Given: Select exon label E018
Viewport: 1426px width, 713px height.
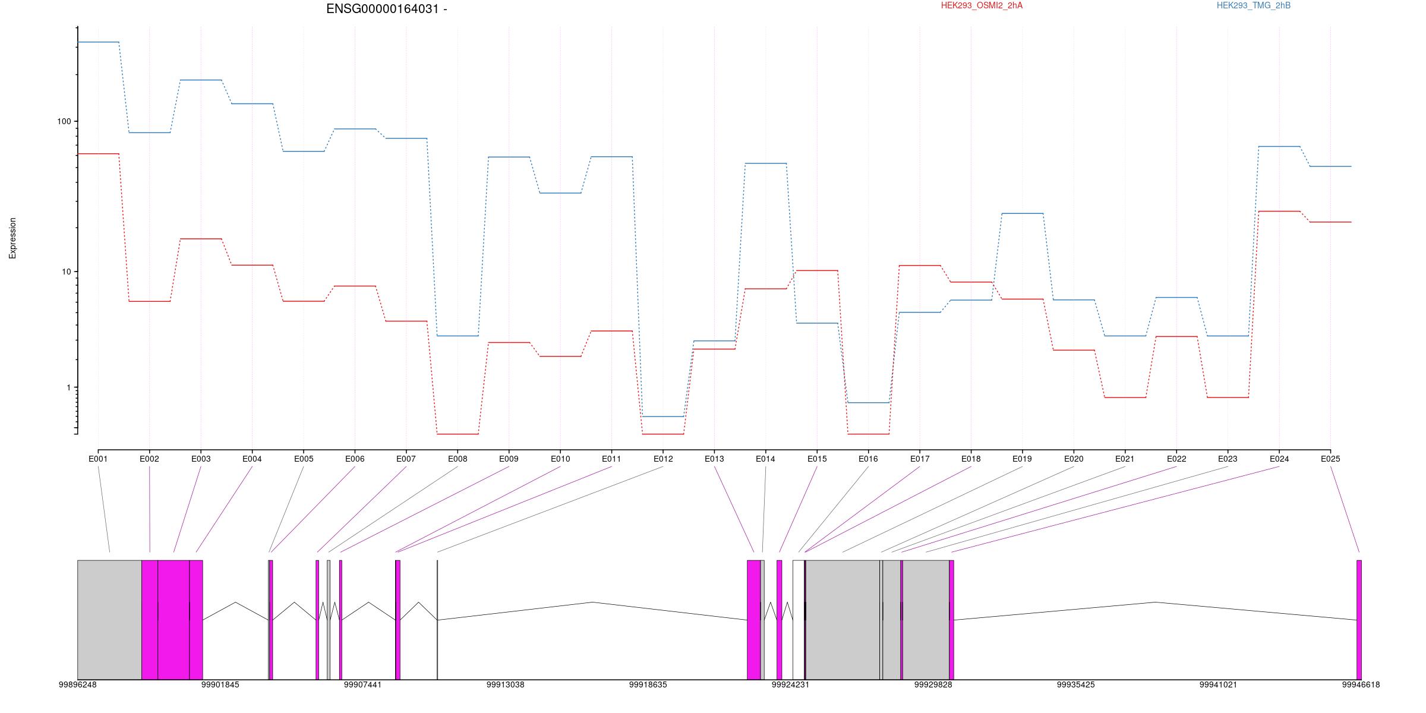Looking at the screenshot, I should (x=971, y=459).
